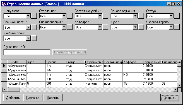Click the ellipsis button beside Статус filter
Screen dimensions: 183x105
click(177, 16)
